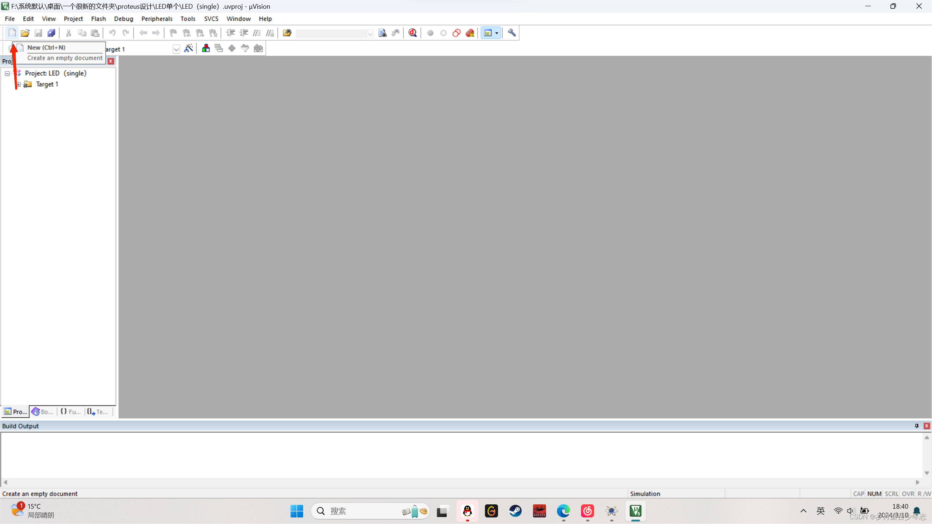
Task: Open the Find in Files icon
Action: [287, 33]
